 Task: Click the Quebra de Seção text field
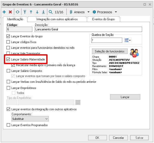tap(107, 40)
